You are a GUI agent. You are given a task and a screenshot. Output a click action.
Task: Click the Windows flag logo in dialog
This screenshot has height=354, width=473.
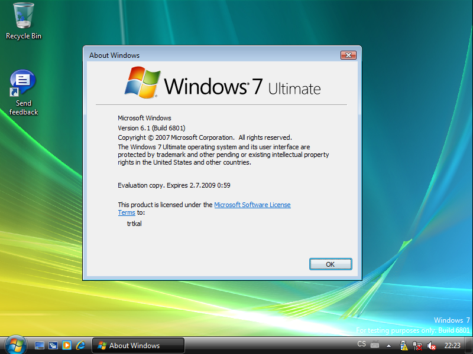point(142,83)
